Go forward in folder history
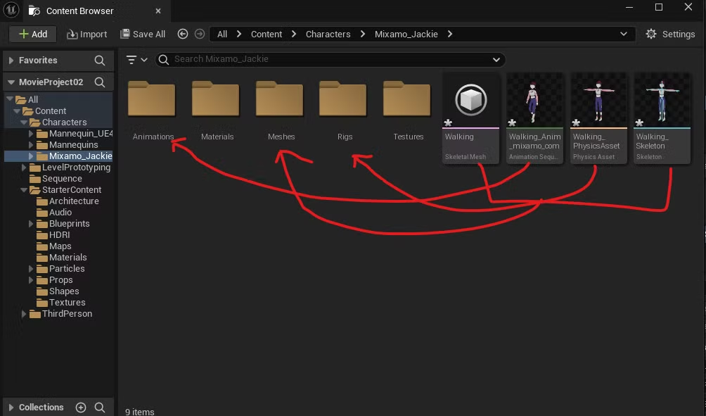 pos(200,34)
